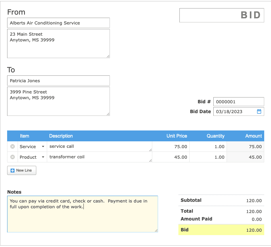This screenshot has width=271, height=247.
Task: Open the Bid Date calendar picker
Action: pos(259,111)
